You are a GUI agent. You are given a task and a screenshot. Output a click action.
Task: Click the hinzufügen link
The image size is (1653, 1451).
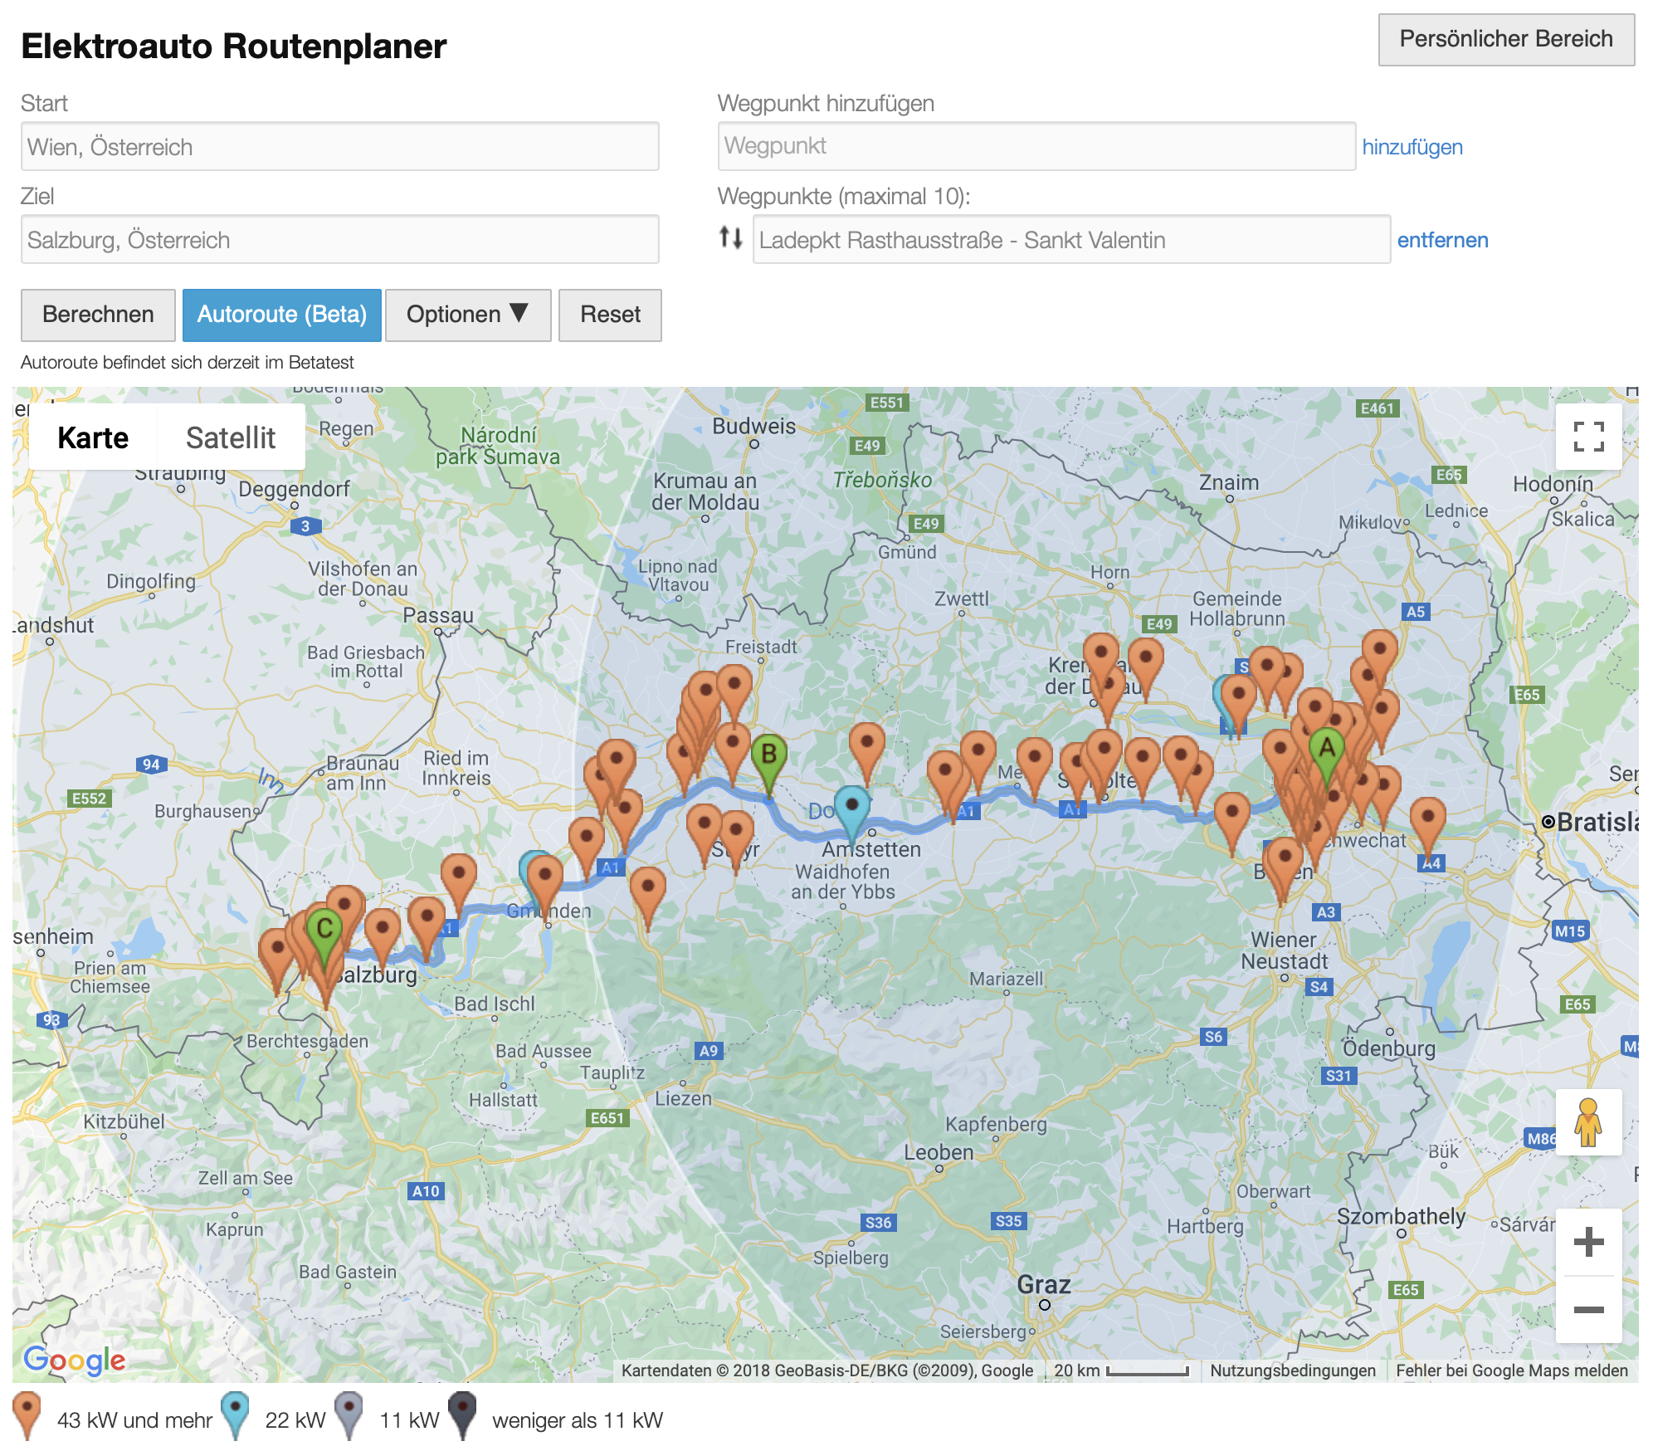pos(1412,147)
